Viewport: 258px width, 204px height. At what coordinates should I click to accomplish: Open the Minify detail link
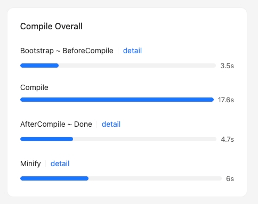tap(60, 164)
